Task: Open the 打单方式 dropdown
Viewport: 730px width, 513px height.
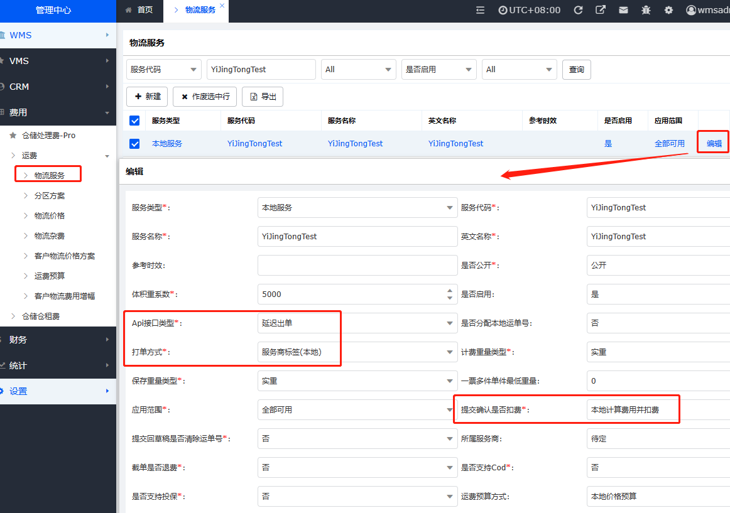Action: [357, 352]
